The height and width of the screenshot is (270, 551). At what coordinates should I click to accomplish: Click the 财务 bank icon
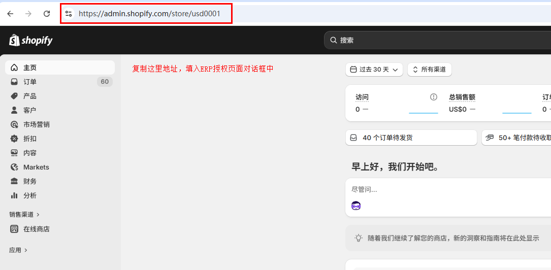click(14, 181)
